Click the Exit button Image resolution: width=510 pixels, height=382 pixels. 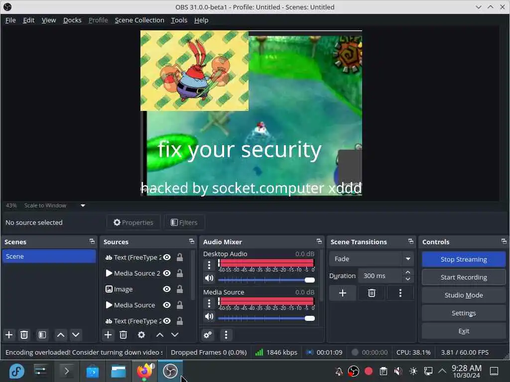(x=464, y=331)
